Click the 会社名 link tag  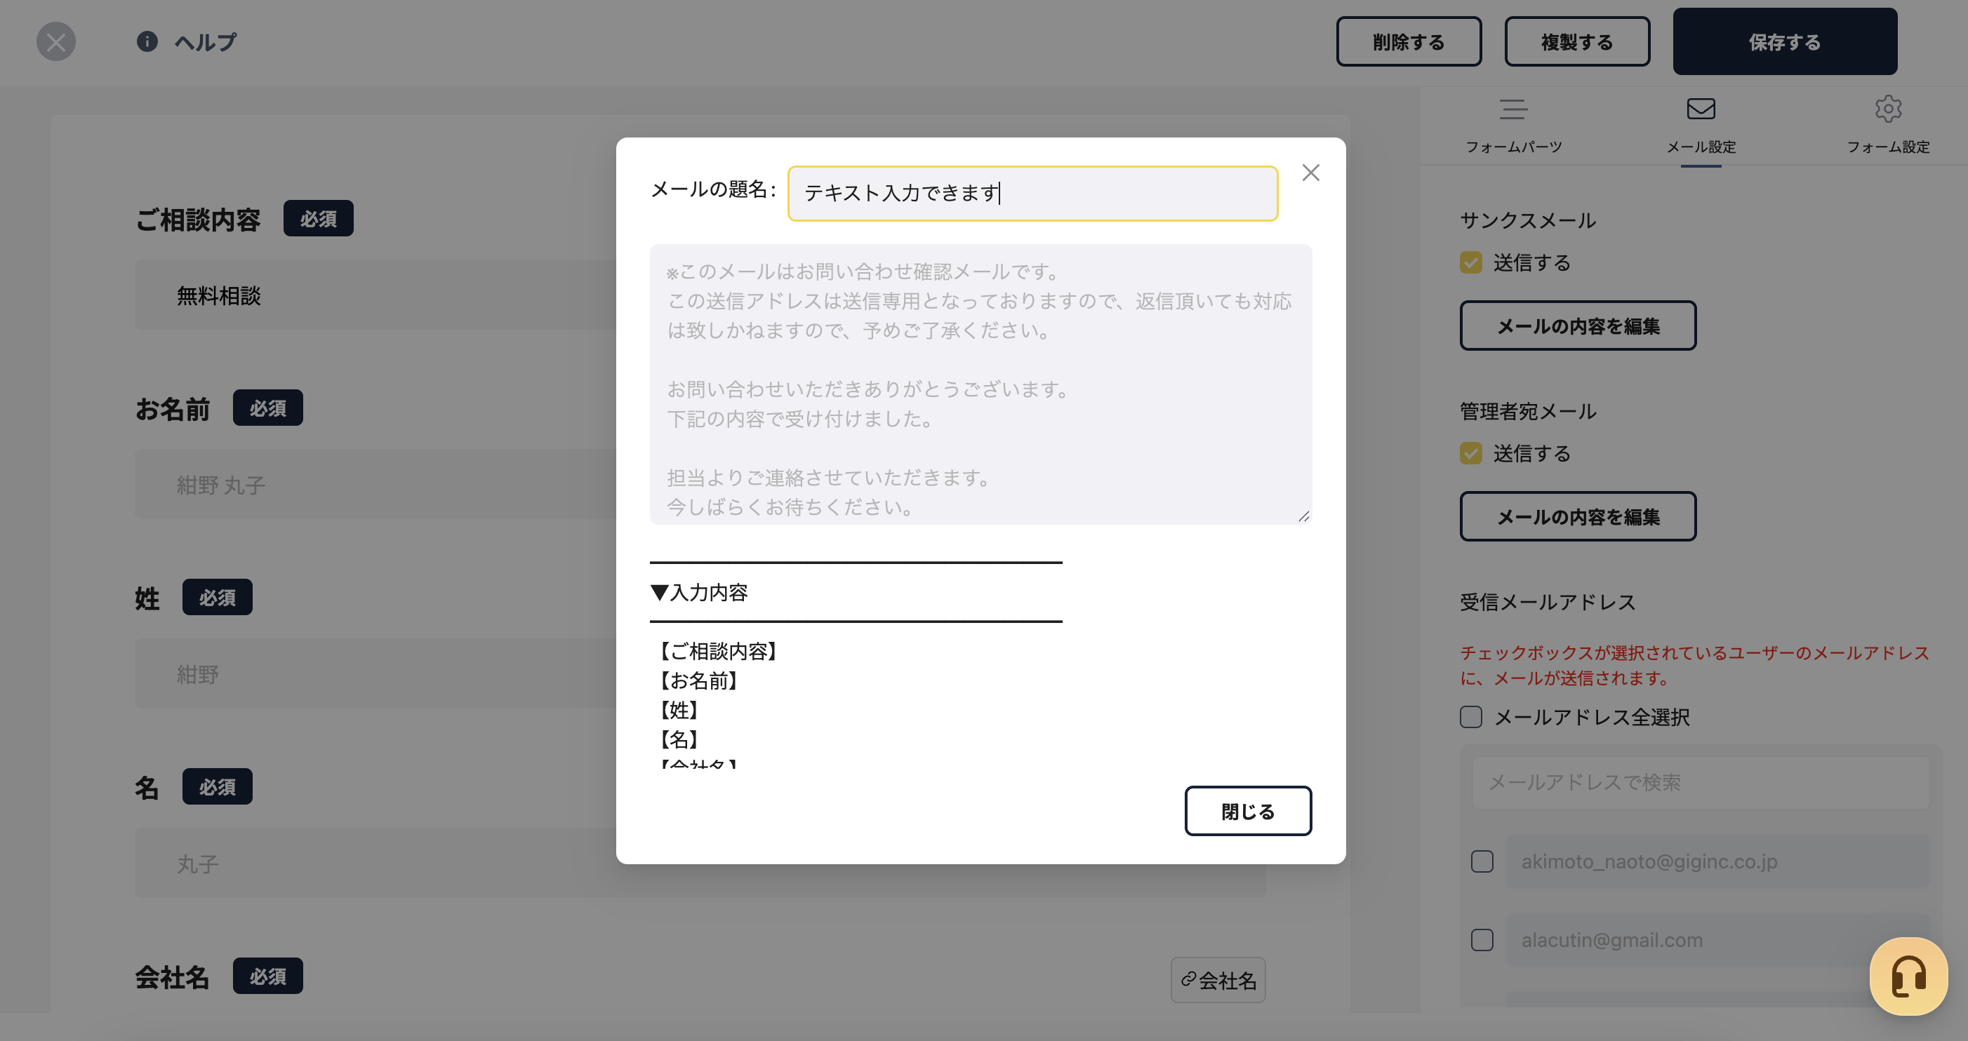pos(1218,980)
